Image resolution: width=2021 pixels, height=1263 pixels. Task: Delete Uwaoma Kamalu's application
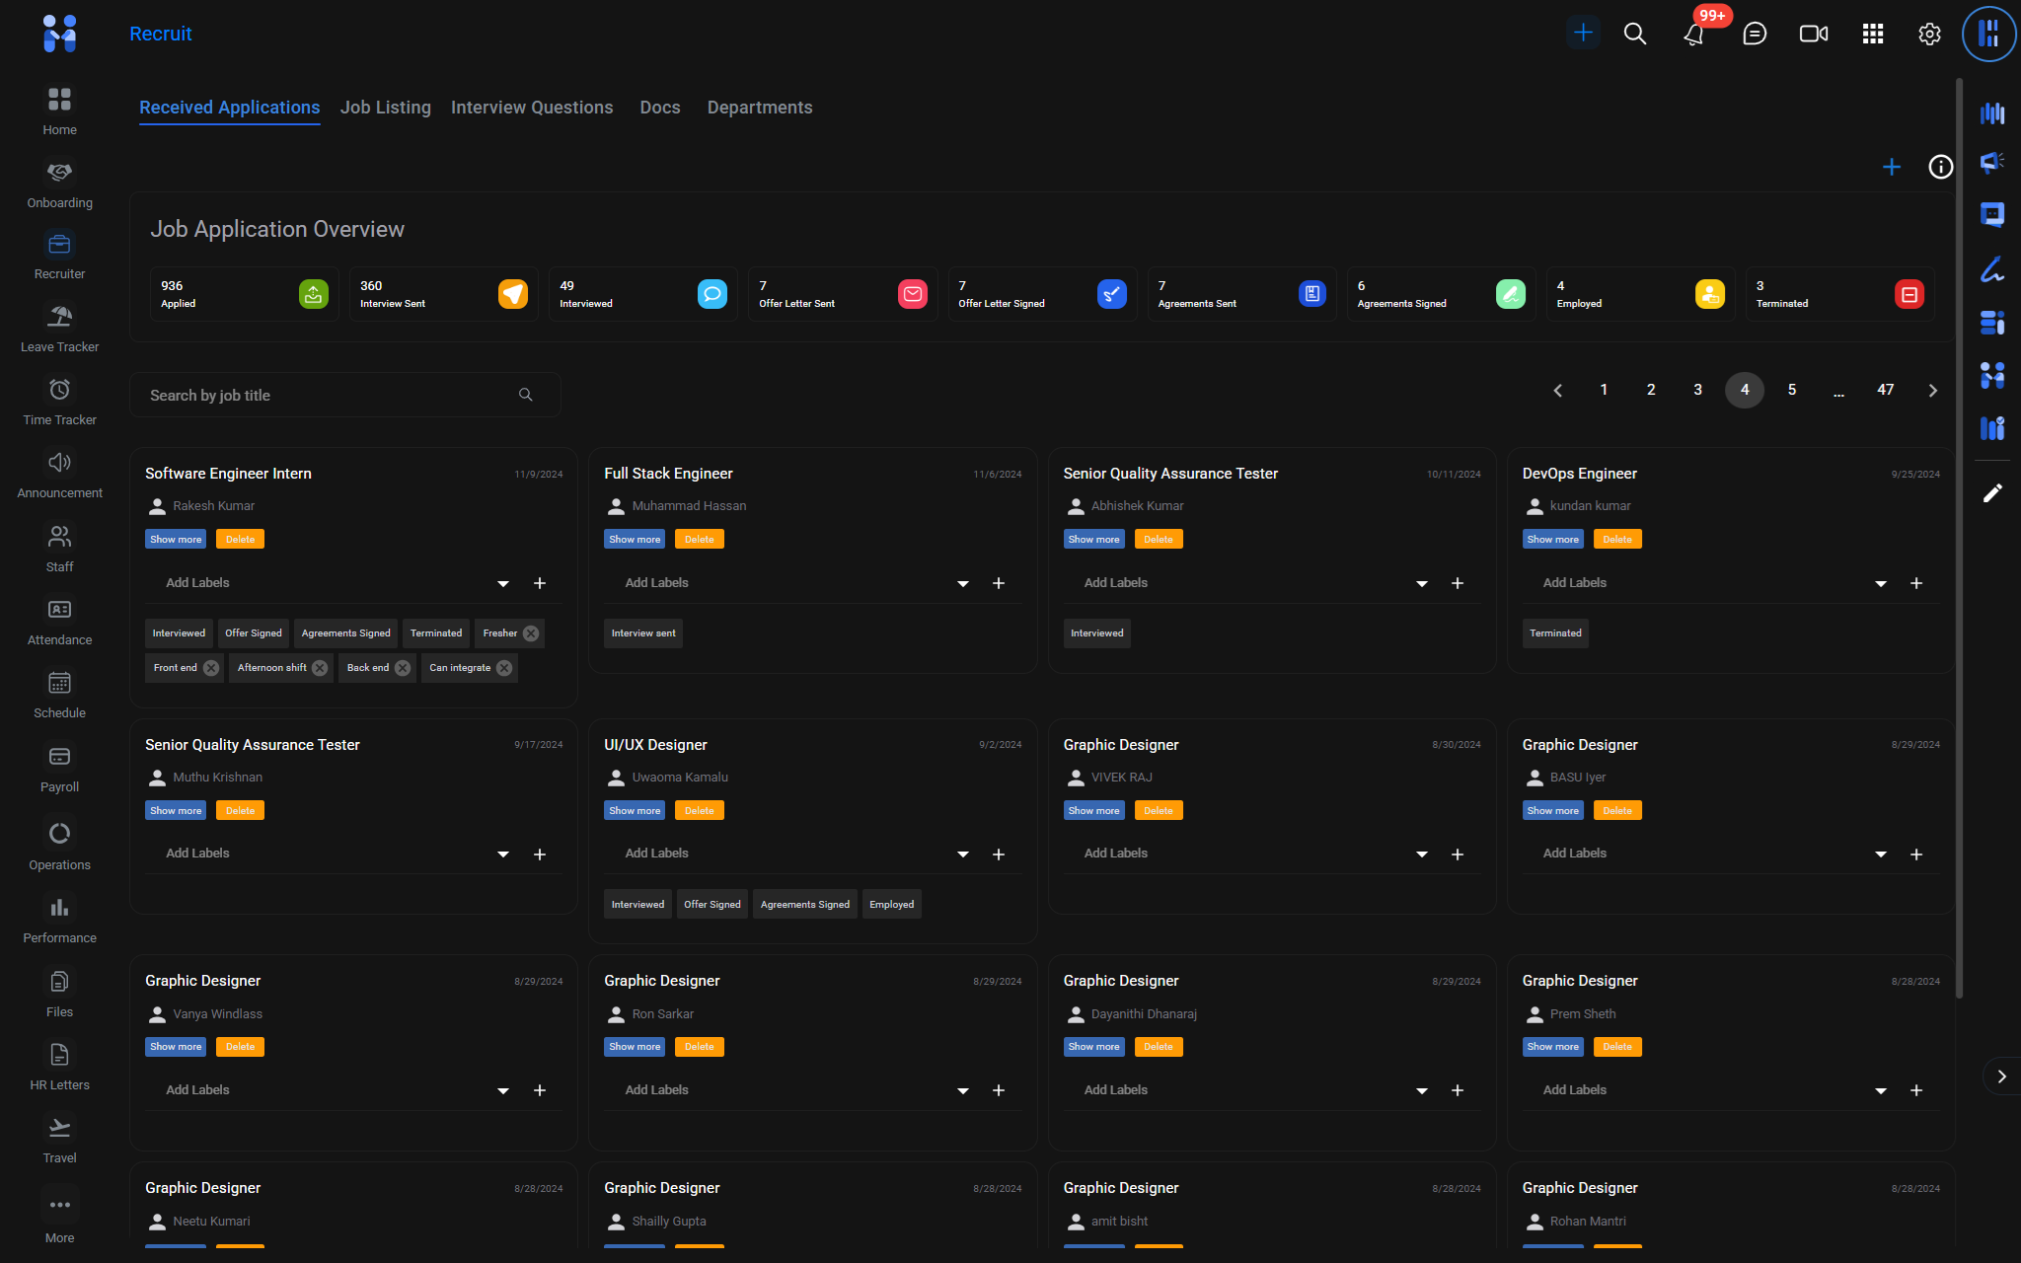pos(699,811)
